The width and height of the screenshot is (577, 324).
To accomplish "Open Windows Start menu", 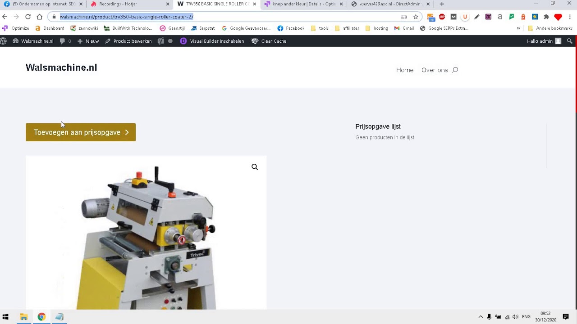I will click(5, 317).
